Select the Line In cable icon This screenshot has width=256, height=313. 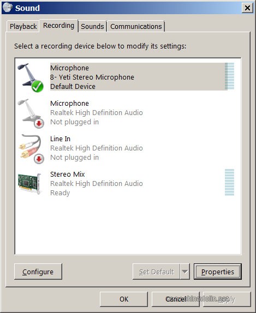[31, 149]
